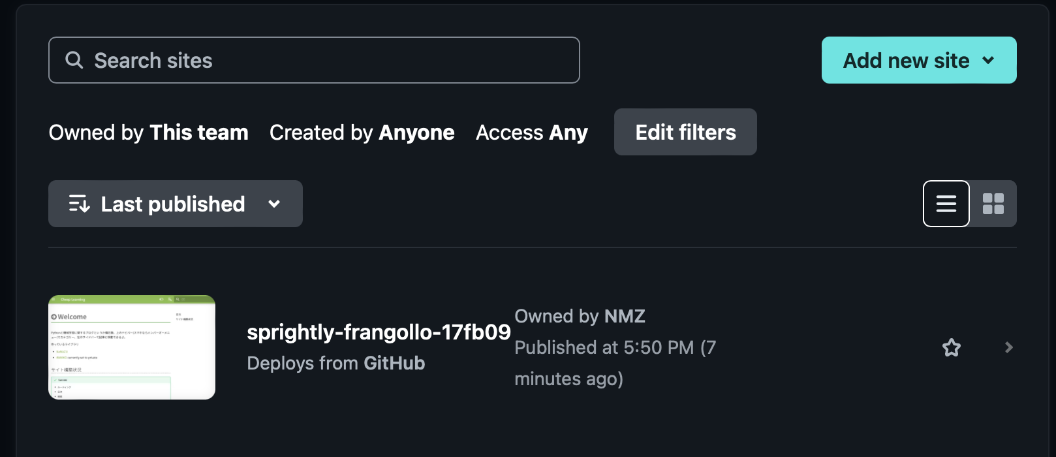Image resolution: width=1056 pixels, height=457 pixels.
Task: Click the GitHub deploy source link
Action: [394, 363]
